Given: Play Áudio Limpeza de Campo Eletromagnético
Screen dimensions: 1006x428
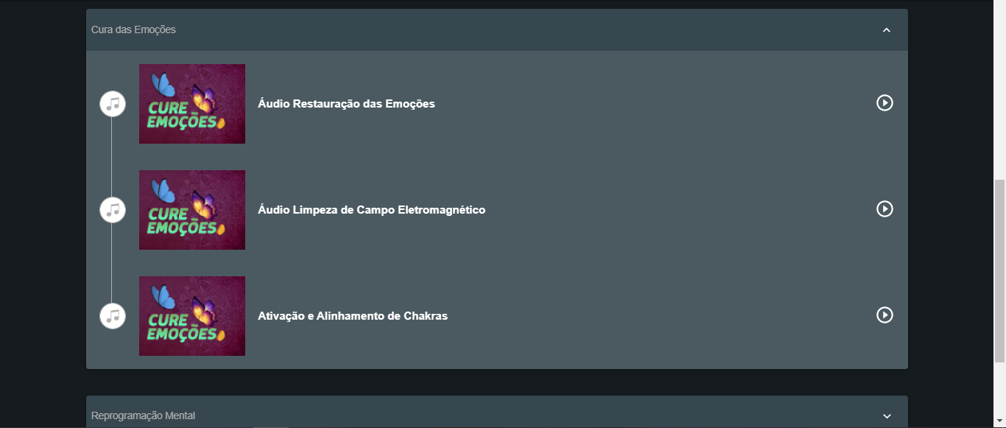Looking at the screenshot, I should click(x=884, y=209).
